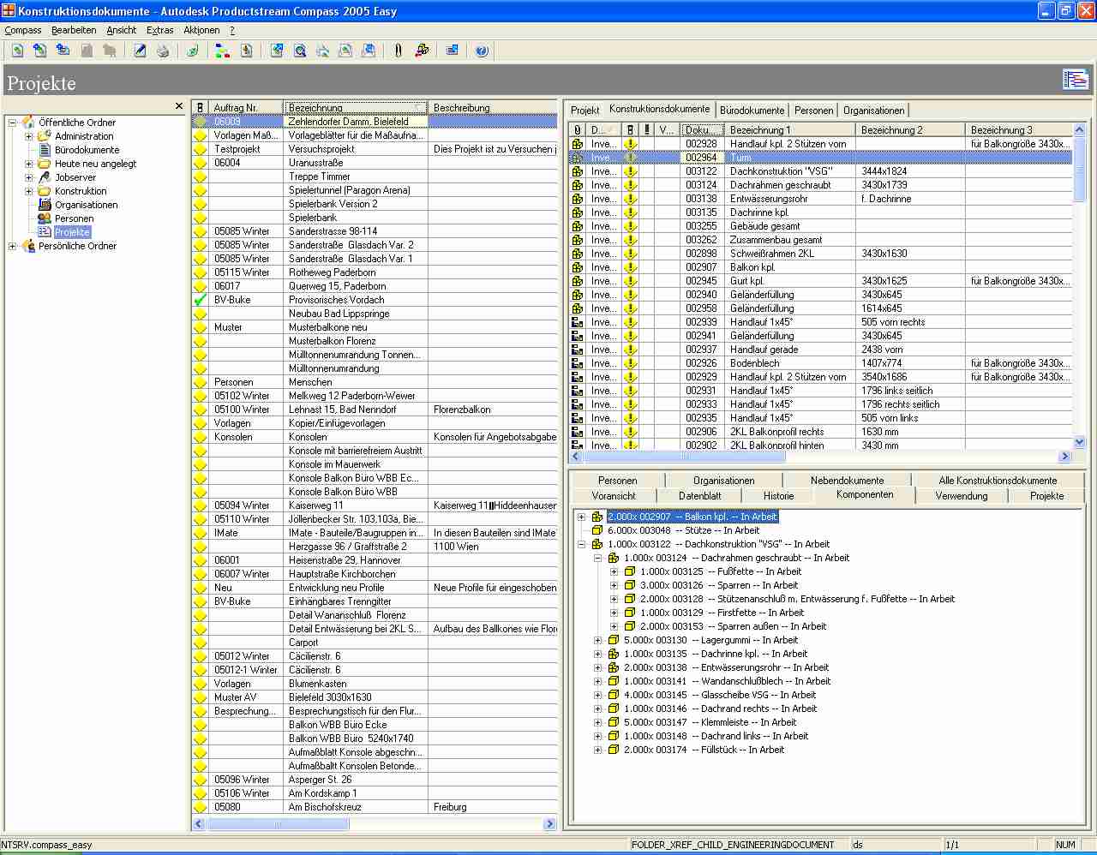Click the documents table down scroll arrow
Viewport: 1097px width, 855px height.
pyautogui.click(x=1079, y=442)
